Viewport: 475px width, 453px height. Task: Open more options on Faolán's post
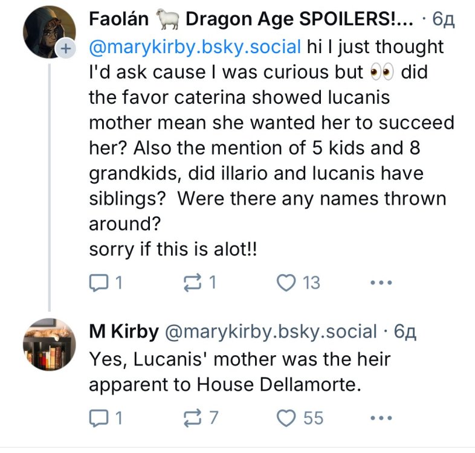(381, 283)
